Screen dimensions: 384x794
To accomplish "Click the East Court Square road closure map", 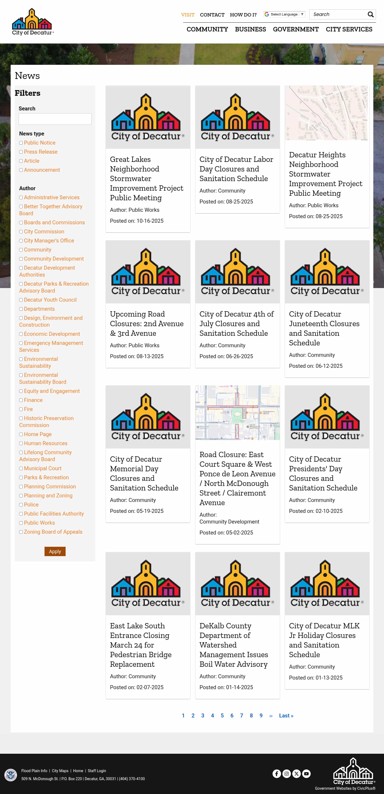I will click(x=237, y=413).
